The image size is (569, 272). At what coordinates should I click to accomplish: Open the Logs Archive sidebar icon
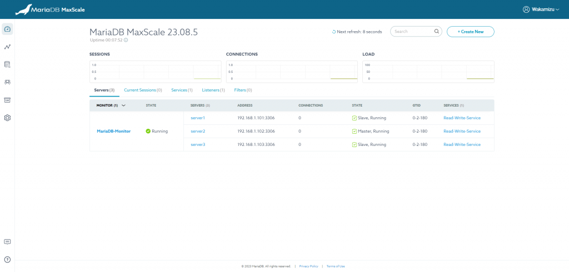[x=7, y=100]
